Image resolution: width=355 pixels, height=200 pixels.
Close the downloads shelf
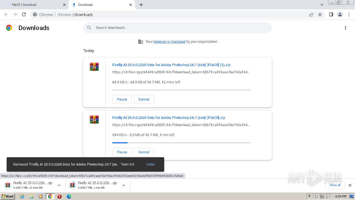click(x=350, y=185)
